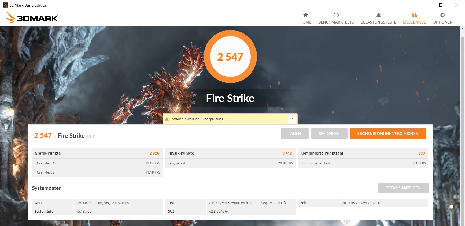
Task: Click the Grafiktest 1 row
Action: (x=97, y=163)
